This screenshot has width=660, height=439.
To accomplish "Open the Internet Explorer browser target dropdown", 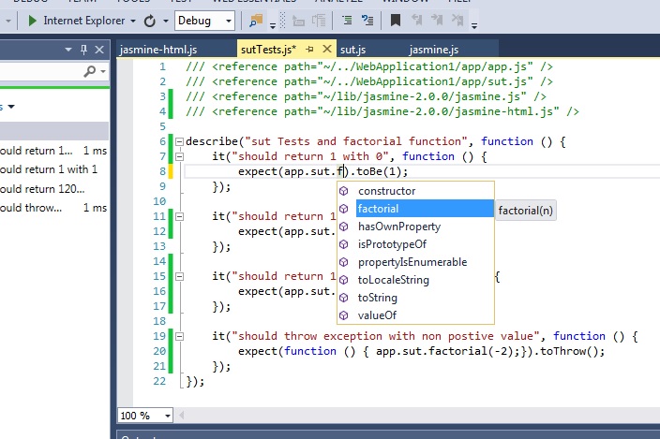I will pos(133,21).
